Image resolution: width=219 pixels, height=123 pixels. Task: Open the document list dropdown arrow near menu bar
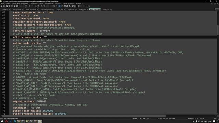[x=215, y=4]
